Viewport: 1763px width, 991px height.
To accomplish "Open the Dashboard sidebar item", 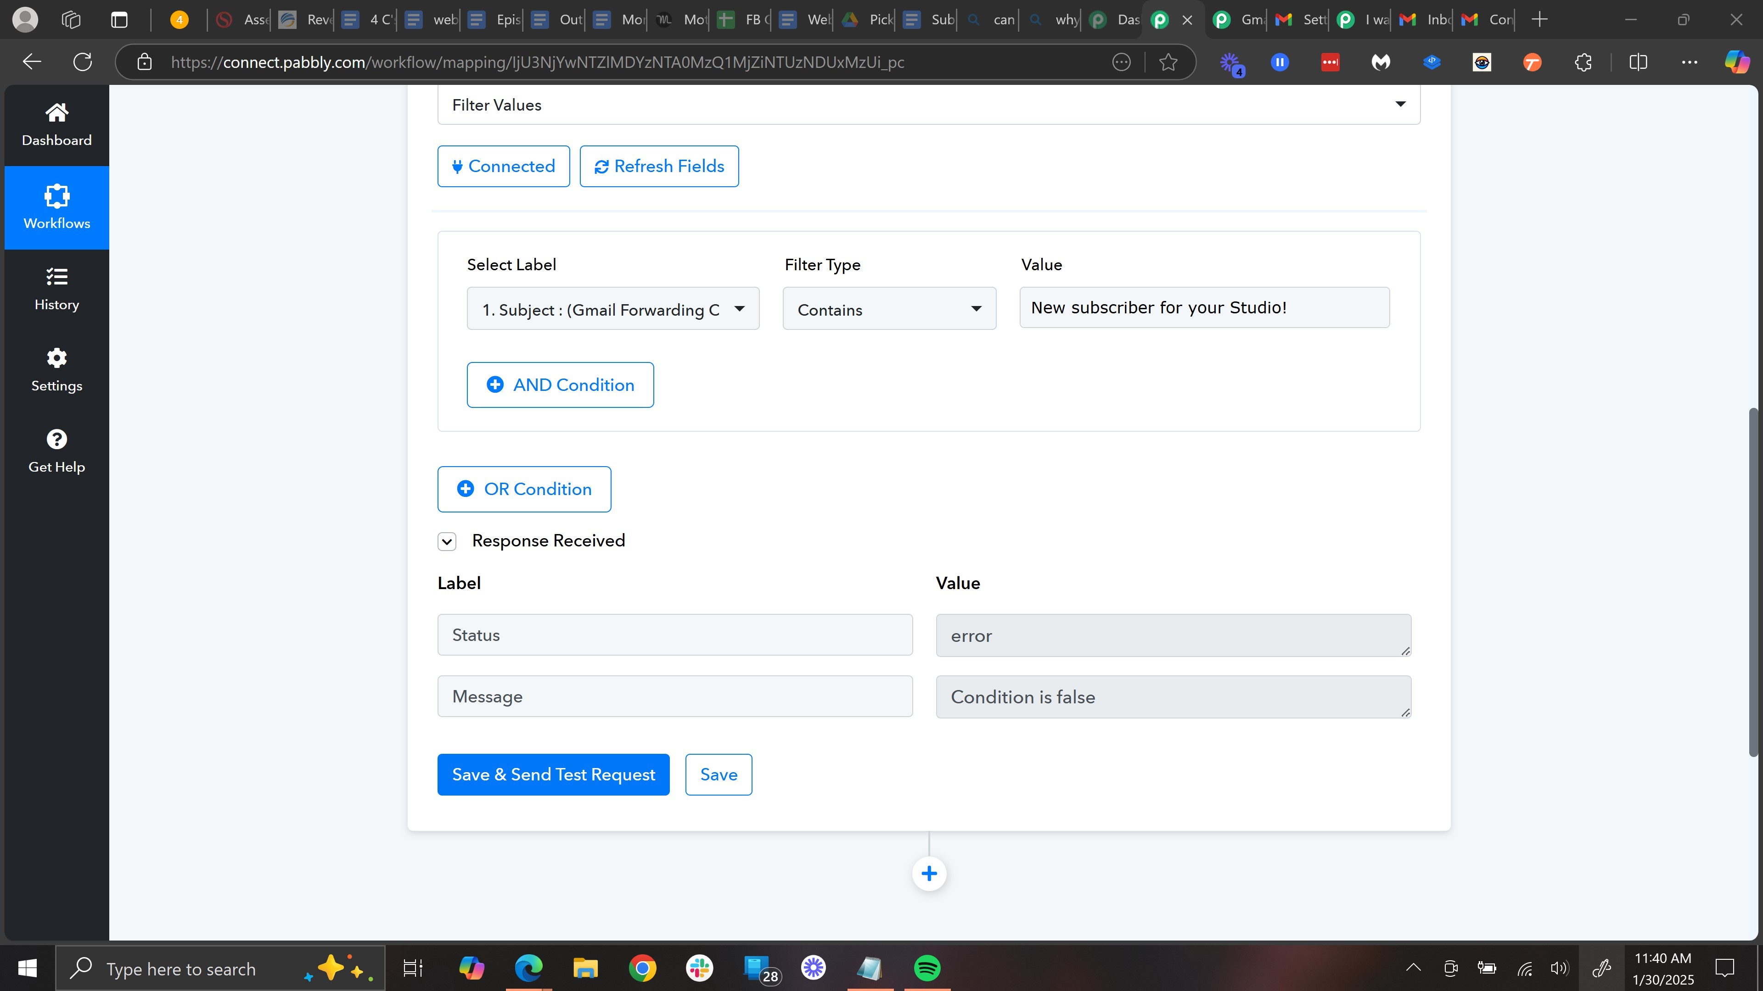I will (x=57, y=125).
